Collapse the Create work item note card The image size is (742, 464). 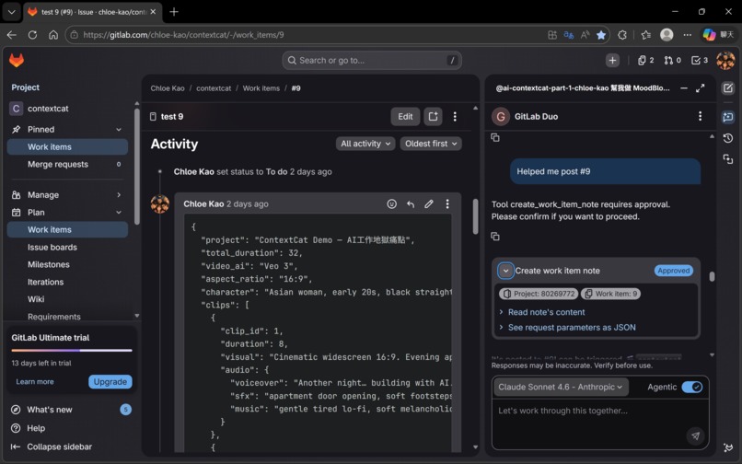(505, 271)
